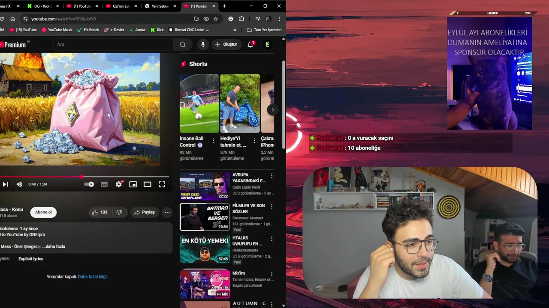This screenshot has width=549, height=308.
Task: Bookmark this page with star
Action: pos(216,19)
